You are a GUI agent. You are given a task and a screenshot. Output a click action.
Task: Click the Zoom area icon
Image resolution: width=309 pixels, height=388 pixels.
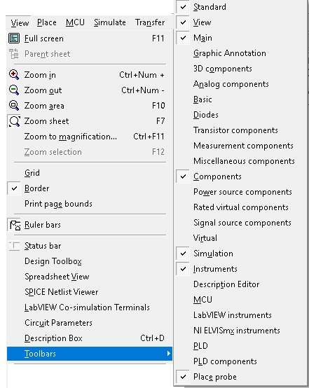click(x=14, y=106)
